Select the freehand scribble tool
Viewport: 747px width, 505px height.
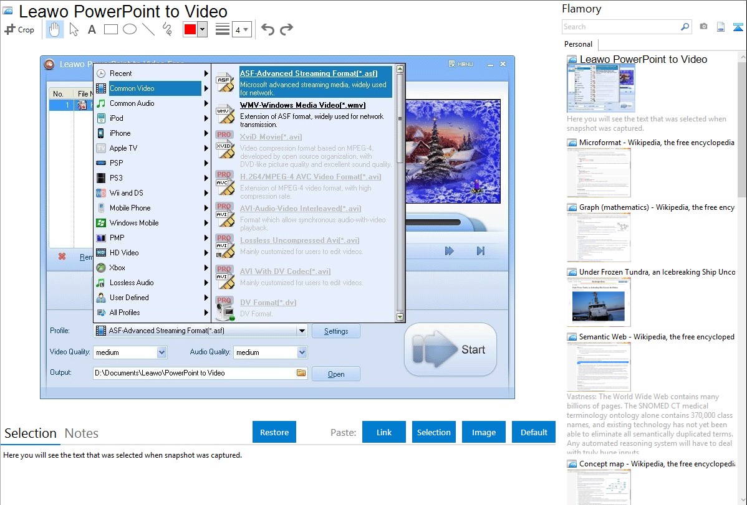tap(167, 29)
